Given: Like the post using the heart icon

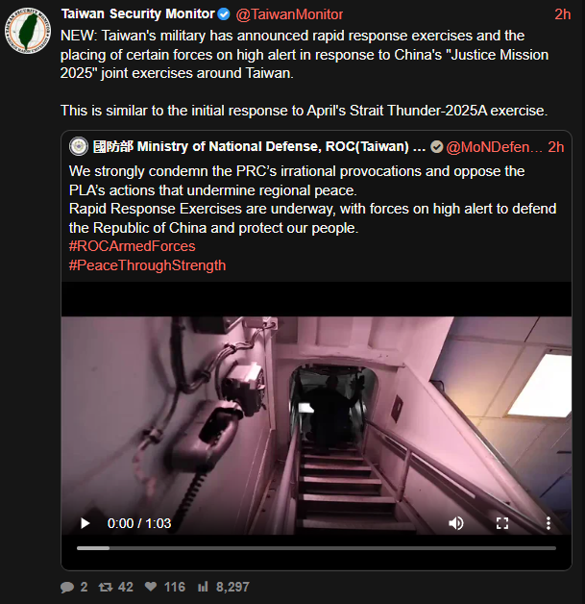Looking at the screenshot, I should 151,587.
